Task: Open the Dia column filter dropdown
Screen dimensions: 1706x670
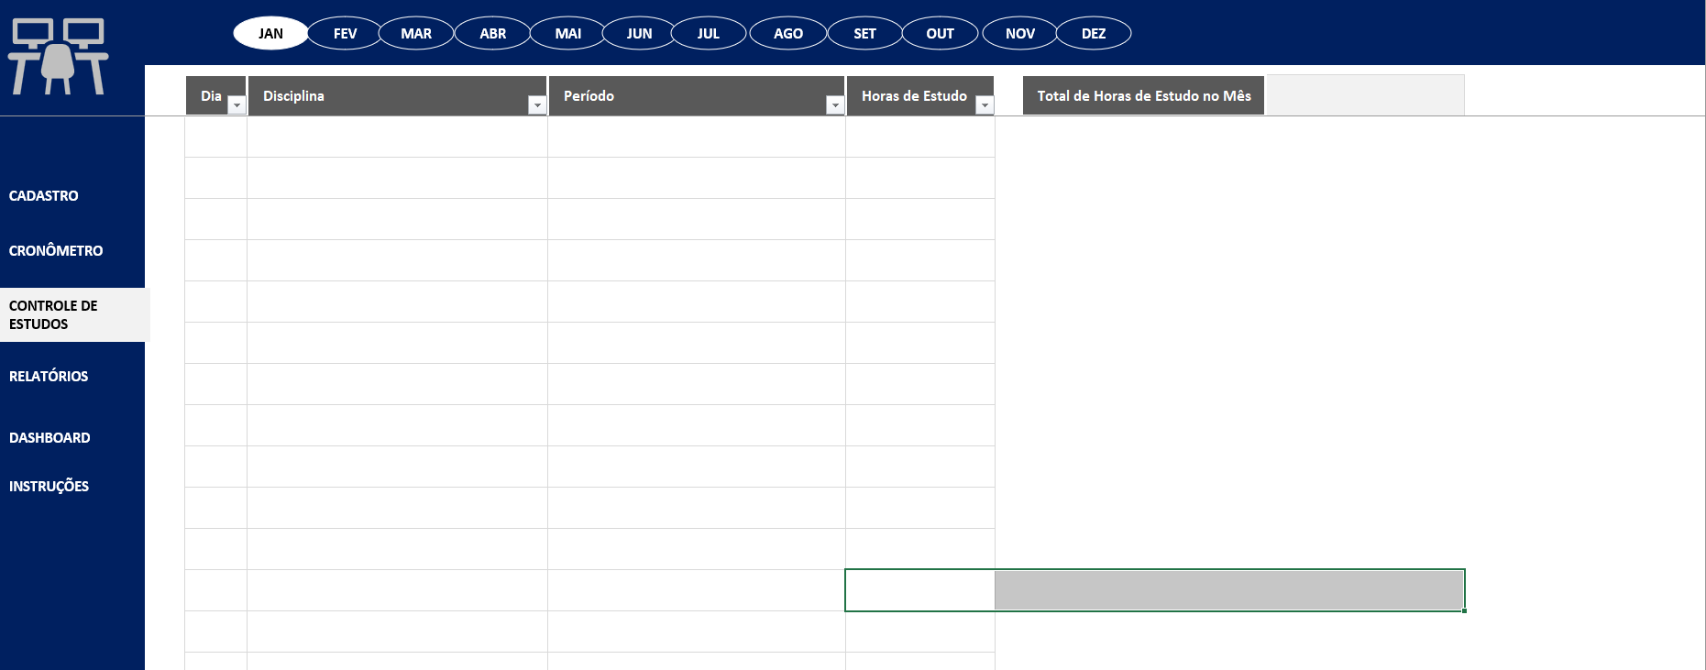Action: coord(237,105)
